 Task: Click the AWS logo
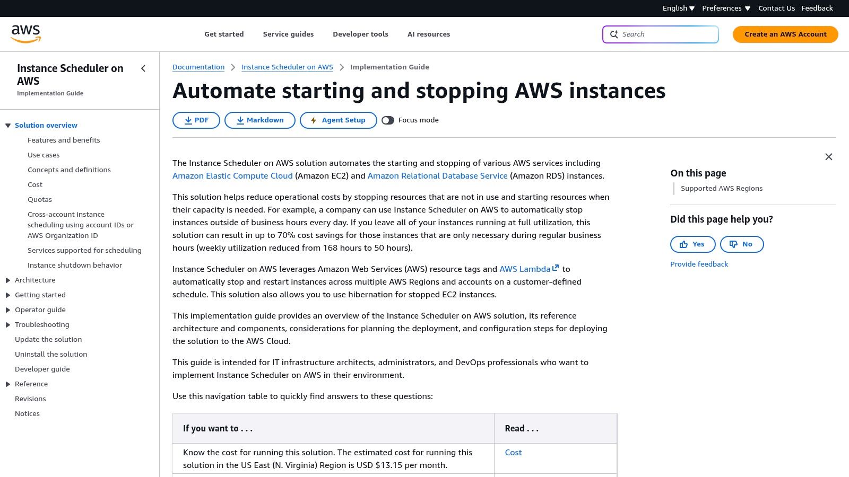pyautogui.click(x=26, y=34)
